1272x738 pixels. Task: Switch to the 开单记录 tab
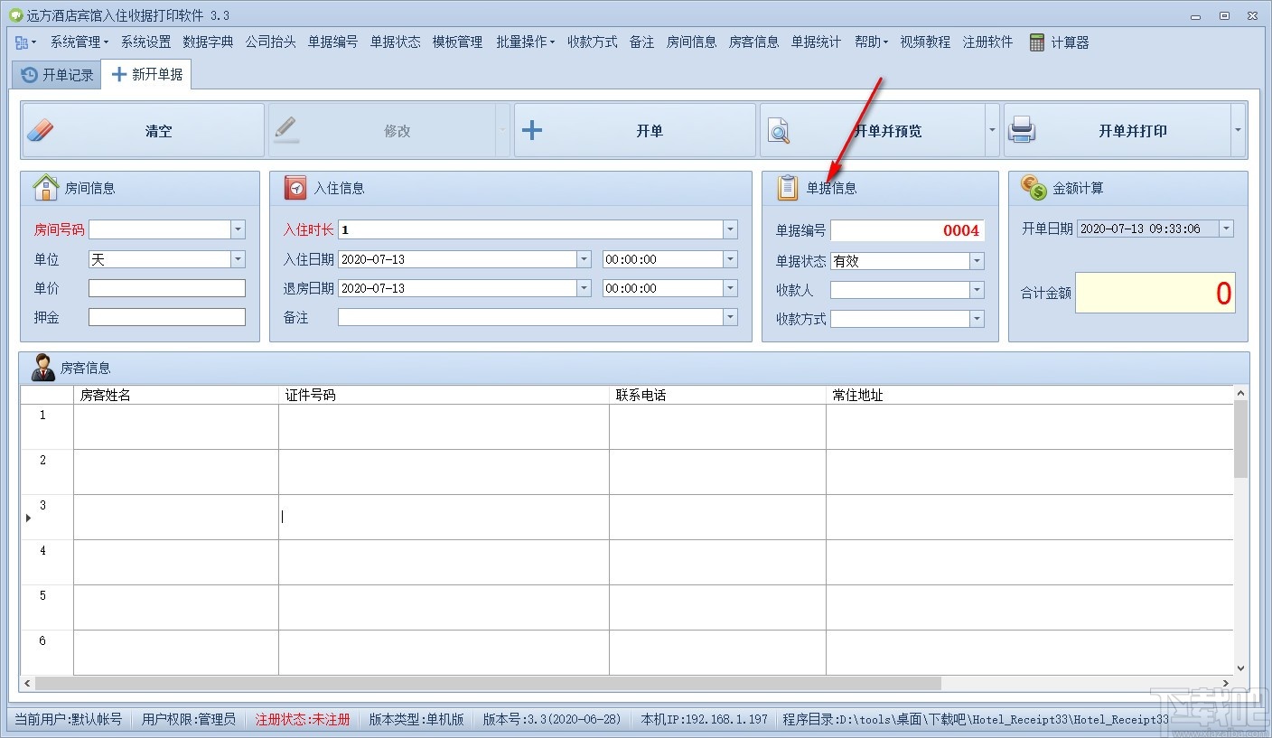[57, 75]
